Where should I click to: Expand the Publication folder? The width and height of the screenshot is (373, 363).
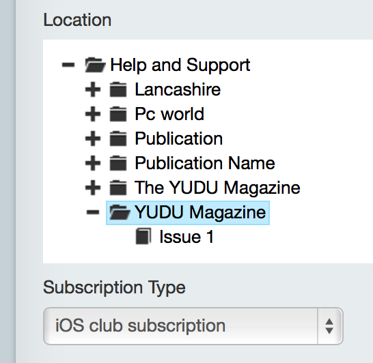click(93, 139)
